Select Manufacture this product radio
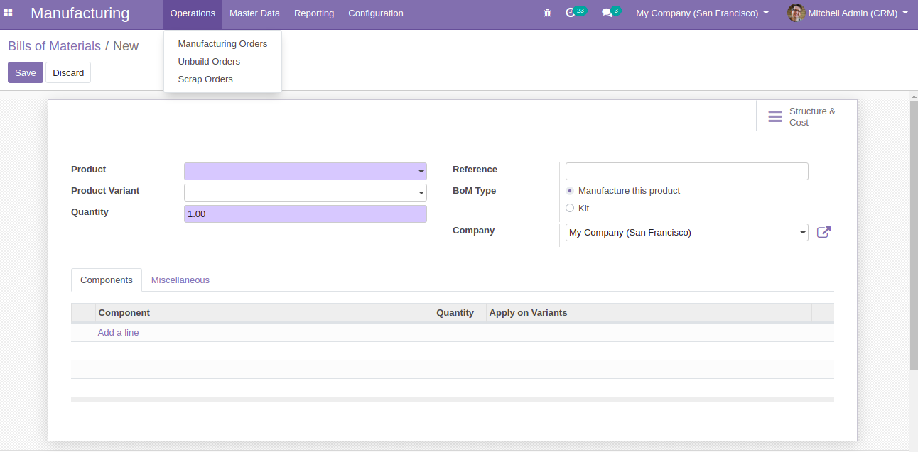Screen dimensions: 918x452 [570, 191]
